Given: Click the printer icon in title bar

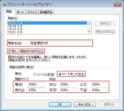Looking at the screenshot, I should pyautogui.click(x=5, y=5).
